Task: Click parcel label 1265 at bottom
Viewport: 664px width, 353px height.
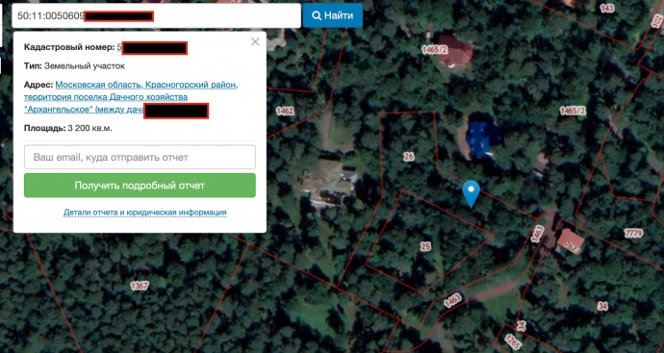Action: pos(513,342)
